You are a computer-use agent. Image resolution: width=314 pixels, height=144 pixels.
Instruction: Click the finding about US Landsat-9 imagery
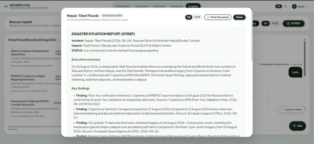pyautogui.click(x=155, y=127)
